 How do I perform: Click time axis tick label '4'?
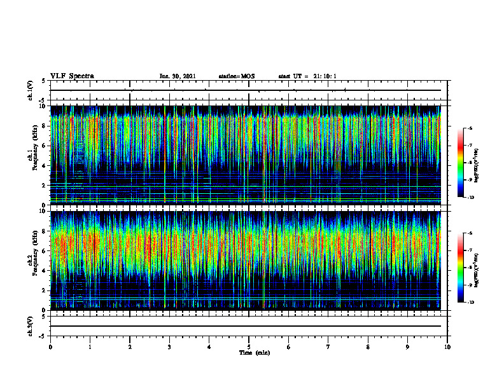pos(209,347)
